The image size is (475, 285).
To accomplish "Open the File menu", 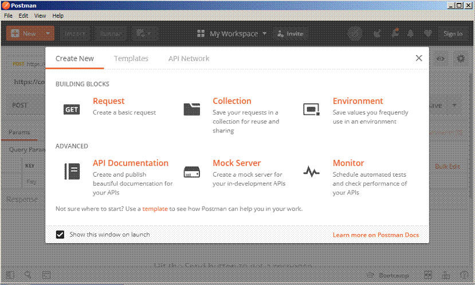I will pyautogui.click(x=8, y=15).
